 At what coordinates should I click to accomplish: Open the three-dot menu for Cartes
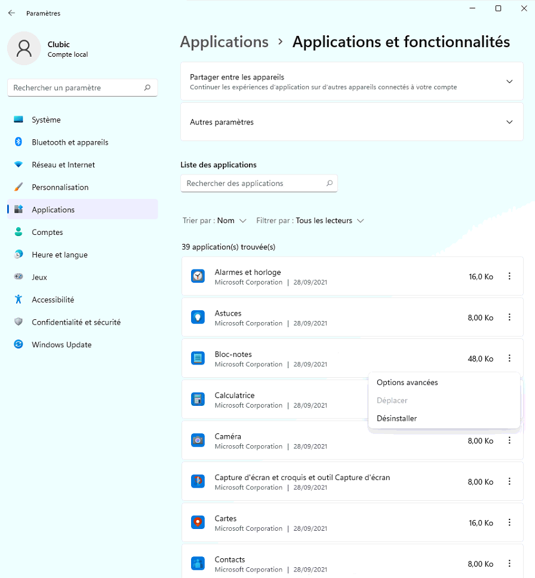509,522
